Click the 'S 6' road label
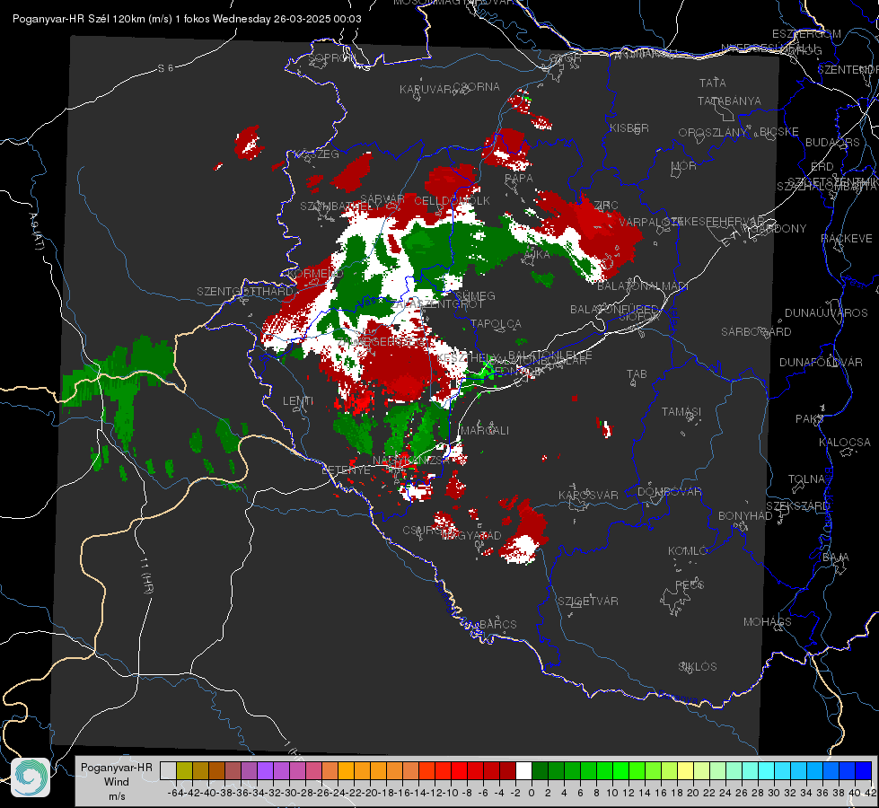 pyautogui.click(x=165, y=68)
